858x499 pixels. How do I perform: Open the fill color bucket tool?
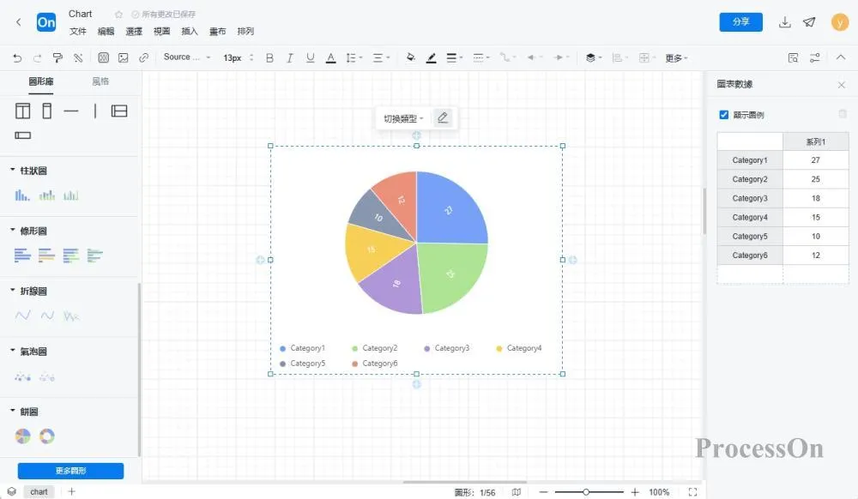[410, 57]
